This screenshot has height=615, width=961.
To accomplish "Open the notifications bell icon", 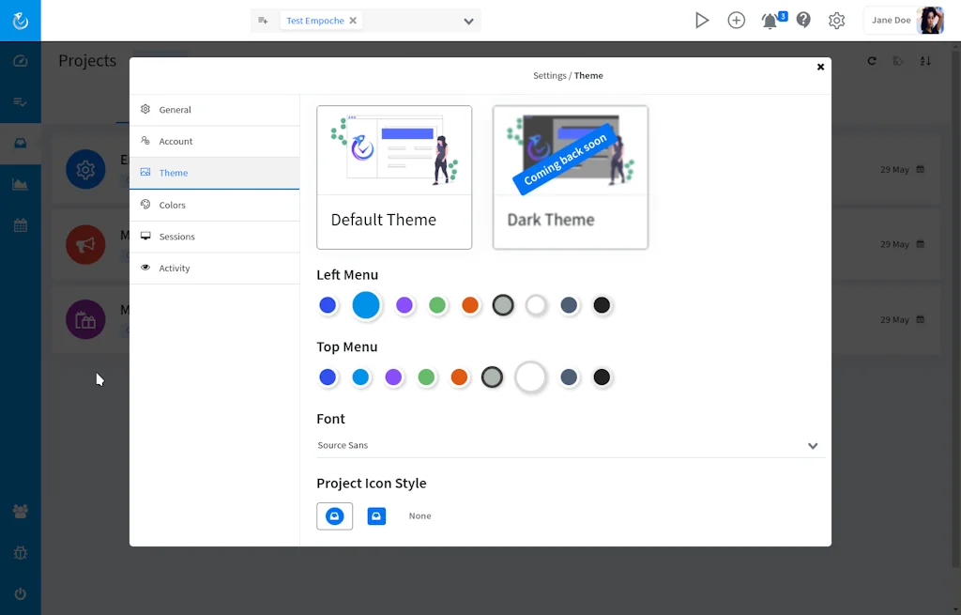I will coord(770,21).
